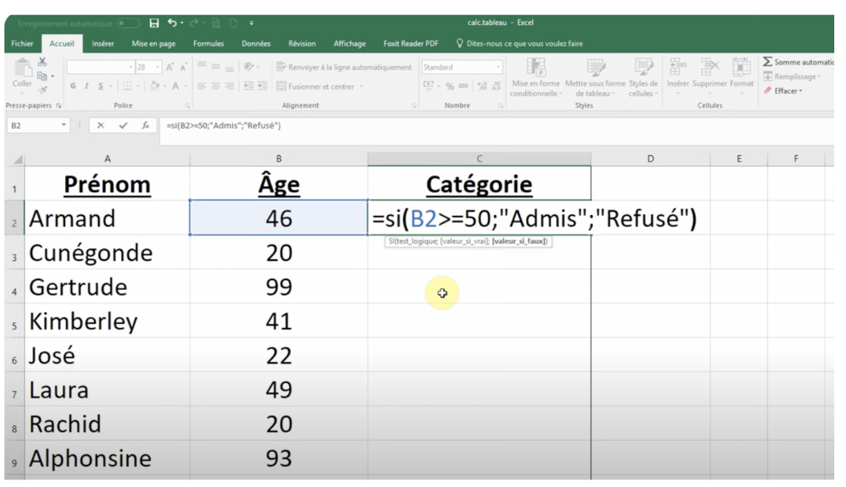Increase font size with large A
Viewport: 846px width, 487px height.
tap(170, 67)
